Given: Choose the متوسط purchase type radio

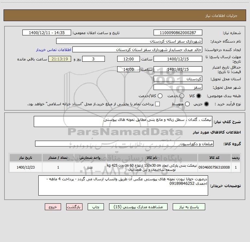Looking at the screenshot, I should coord(187,104).
